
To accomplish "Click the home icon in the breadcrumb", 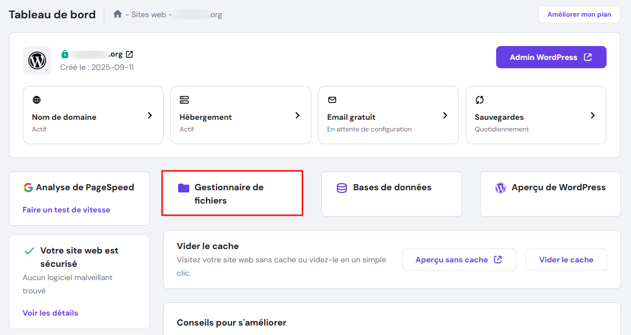I will pos(117,14).
